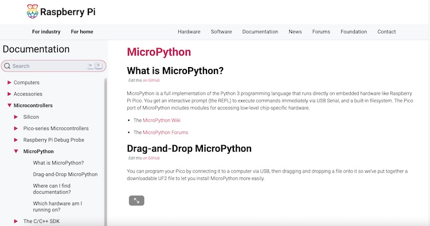Select Computers in the sidebar

click(x=26, y=82)
